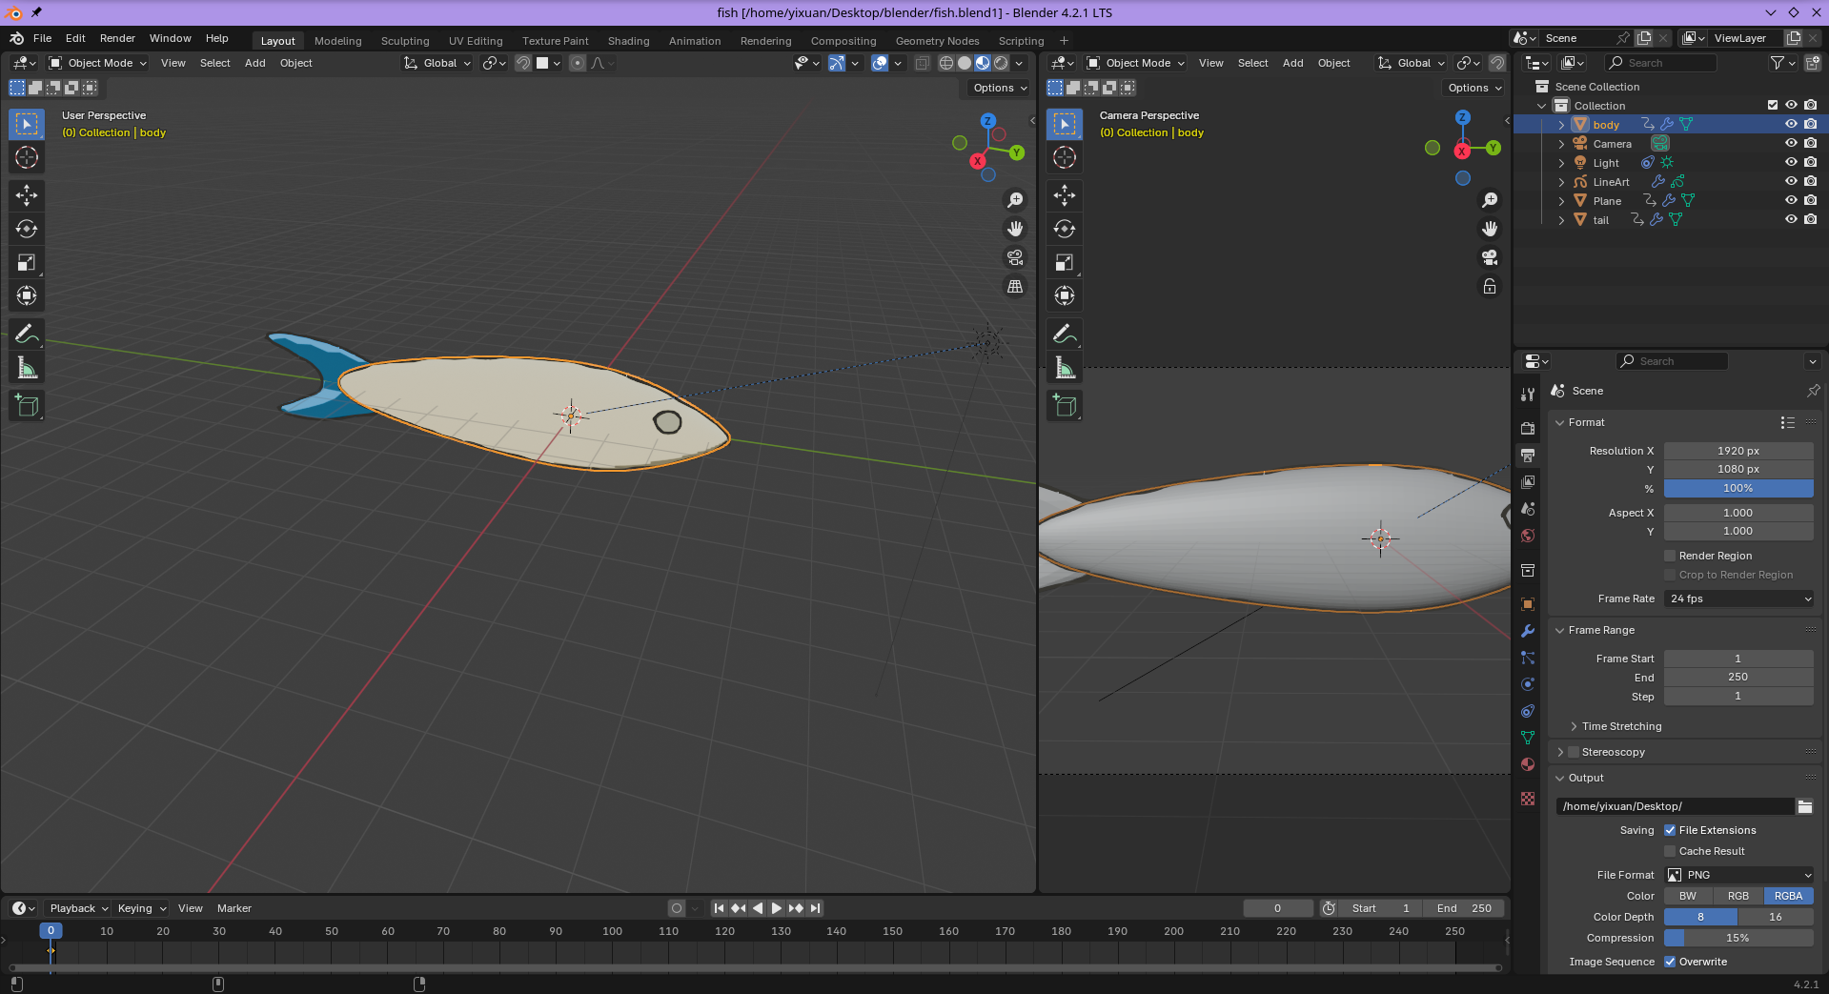Select RGB color mode

[1738, 896]
